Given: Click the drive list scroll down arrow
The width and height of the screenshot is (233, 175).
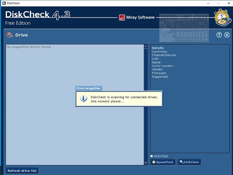Looking at the screenshot, I should pyautogui.click(x=146, y=163).
